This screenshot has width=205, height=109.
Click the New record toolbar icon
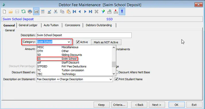tap(4, 12)
